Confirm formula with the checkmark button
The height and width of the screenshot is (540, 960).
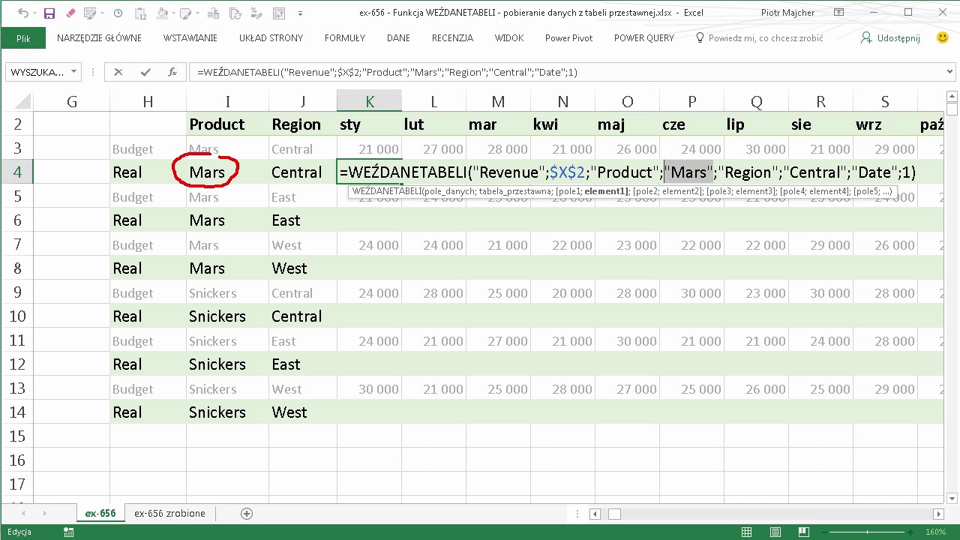(145, 72)
